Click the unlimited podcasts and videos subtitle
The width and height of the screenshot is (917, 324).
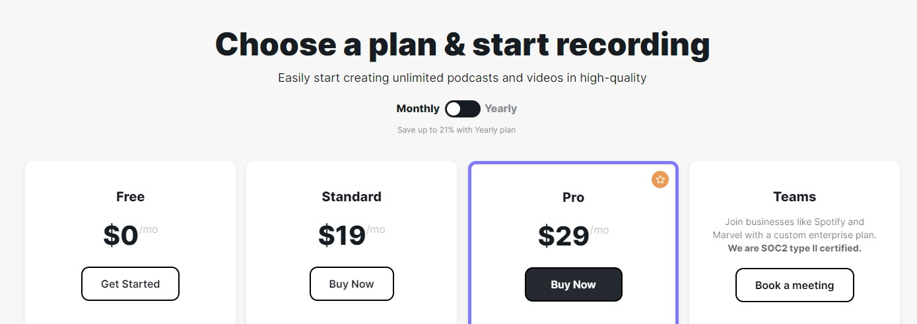[462, 78]
